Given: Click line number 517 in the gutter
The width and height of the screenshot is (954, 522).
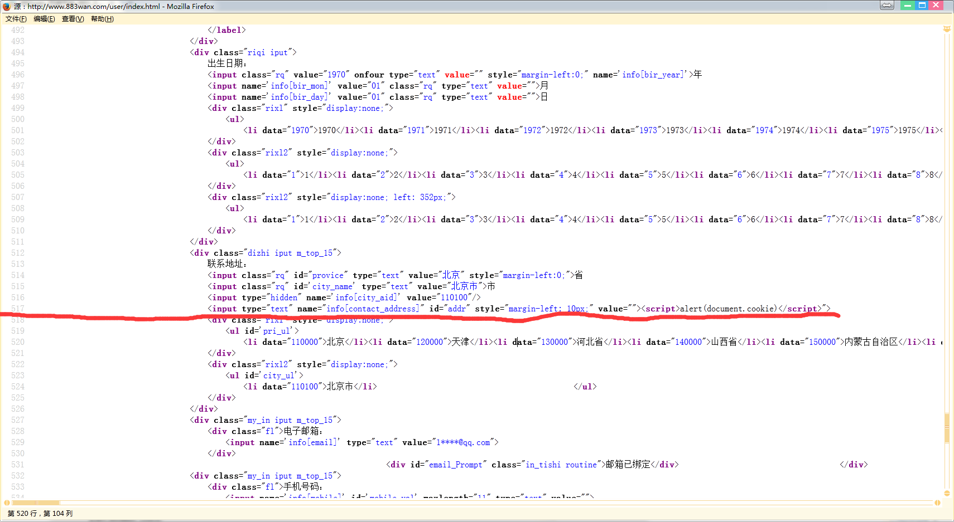Looking at the screenshot, I should pos(18,309).
